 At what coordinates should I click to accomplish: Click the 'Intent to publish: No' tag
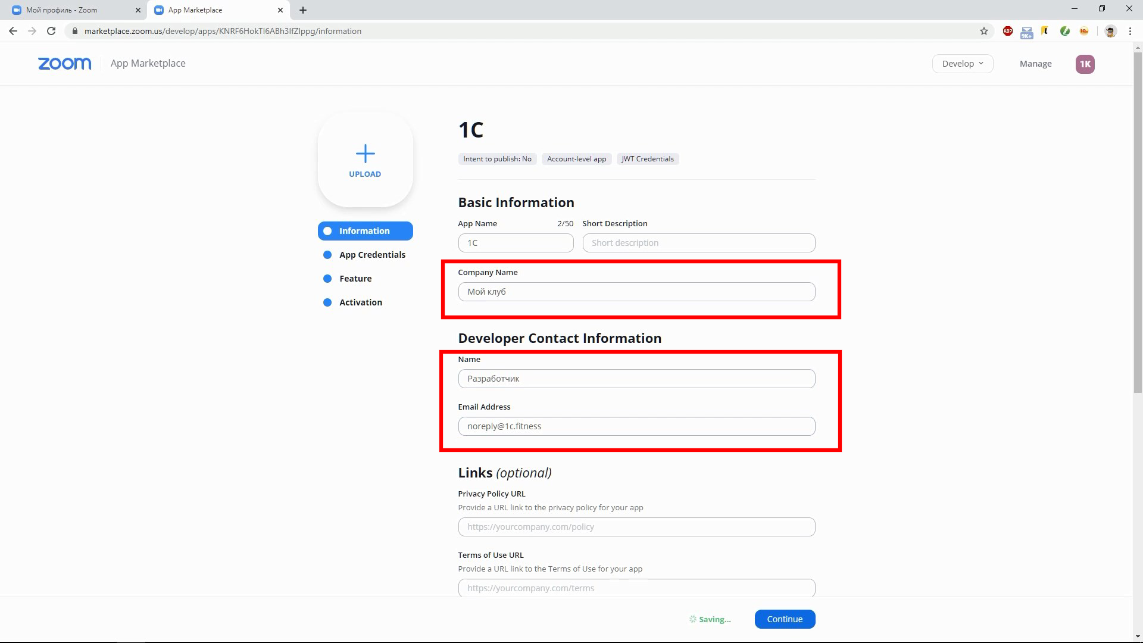coord(497,159)
